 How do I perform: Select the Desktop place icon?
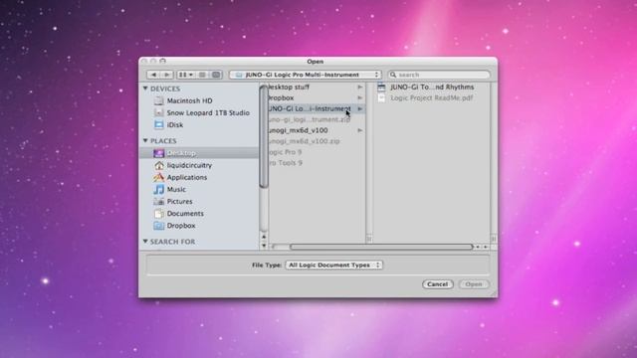(159, 153)
